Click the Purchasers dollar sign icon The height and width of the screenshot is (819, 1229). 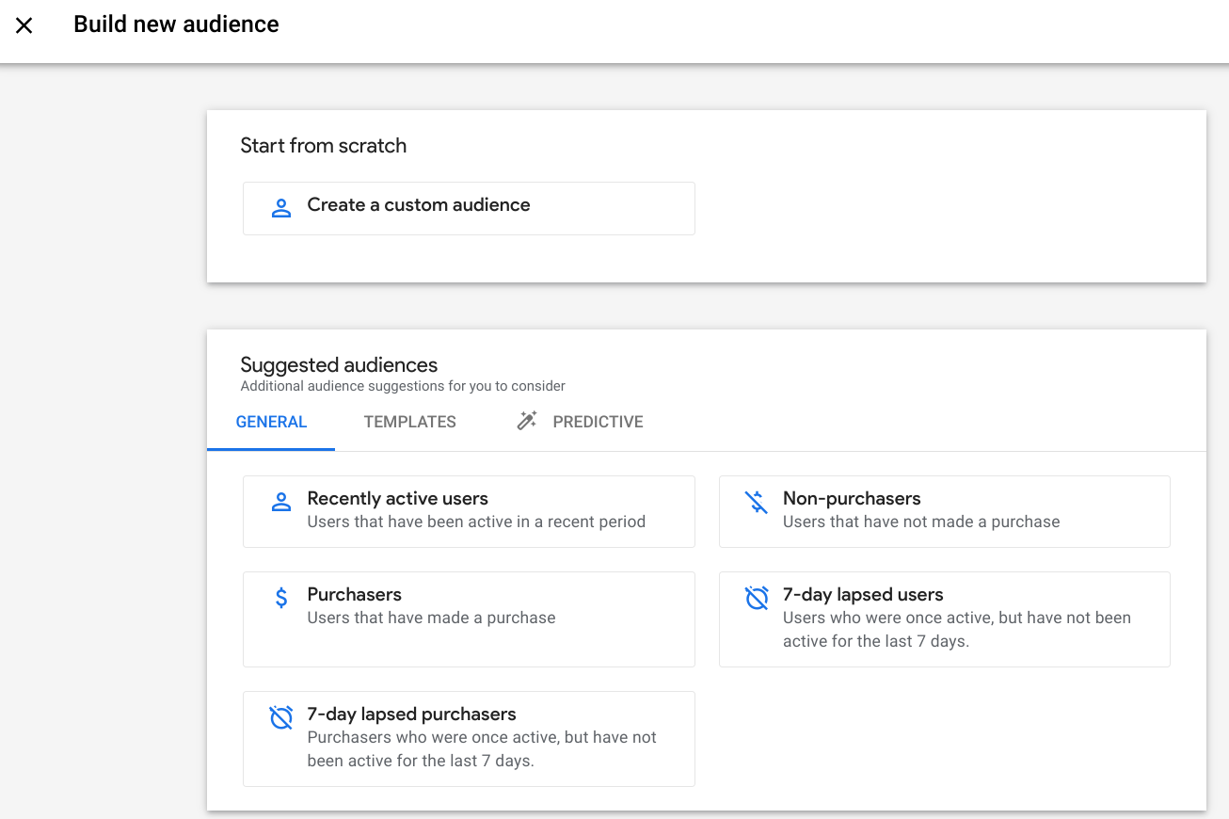[280, 598]
